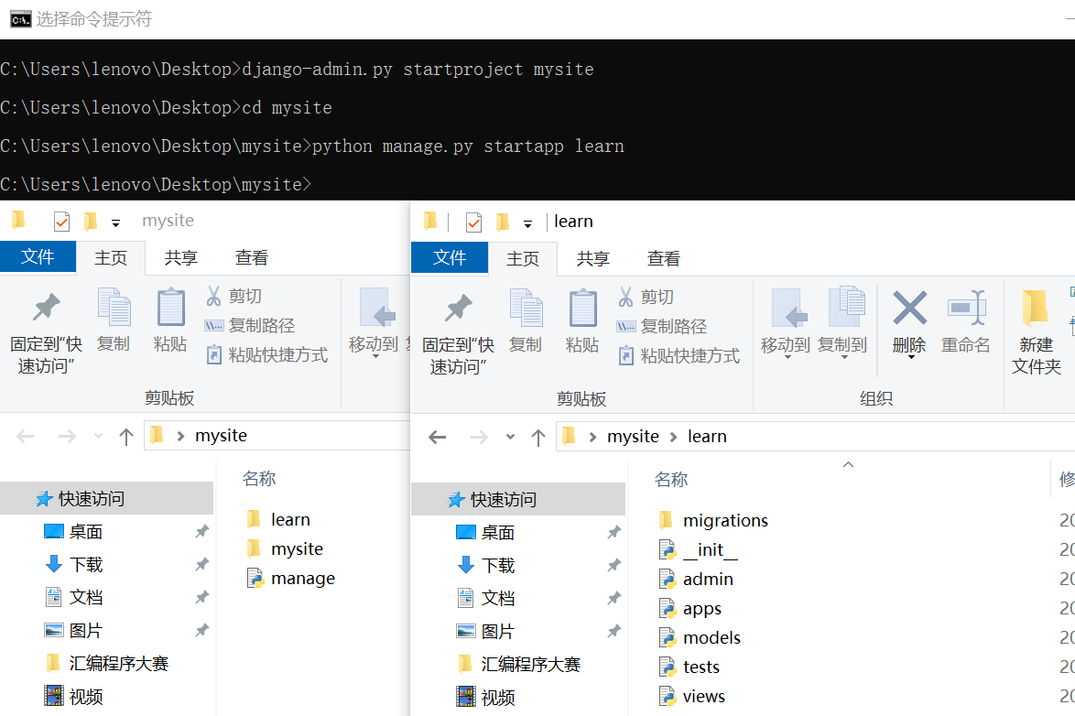Viewport: 1075px width, 716px height.
Task: Toggle the checkbox in the mysite window title bar
Action: pos(62,220)
